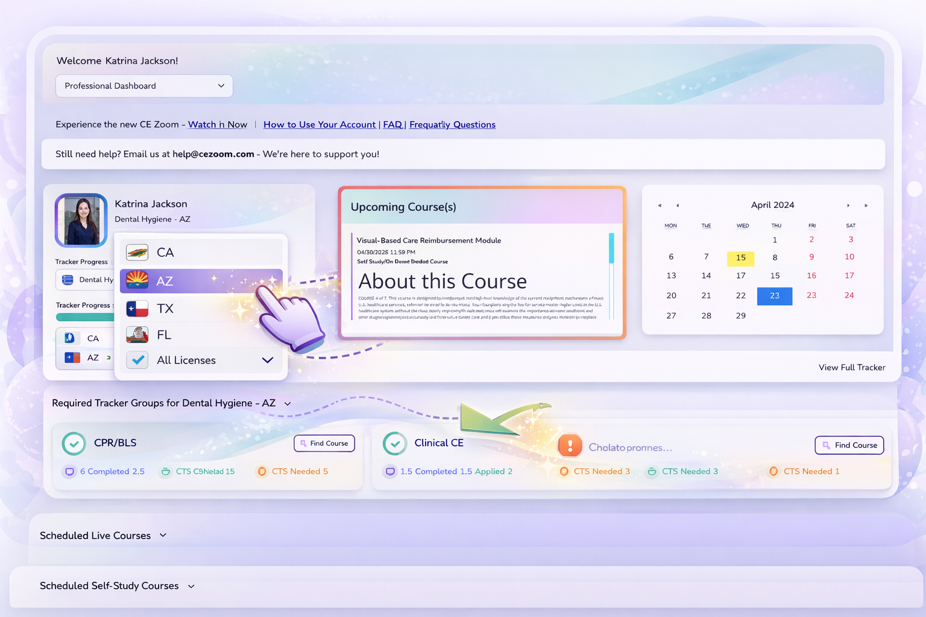Click the About this Course heading
This screenshot has height=617, width=926.
443,281
